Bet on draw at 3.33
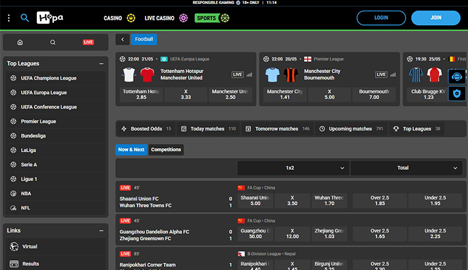 [186, 94]
